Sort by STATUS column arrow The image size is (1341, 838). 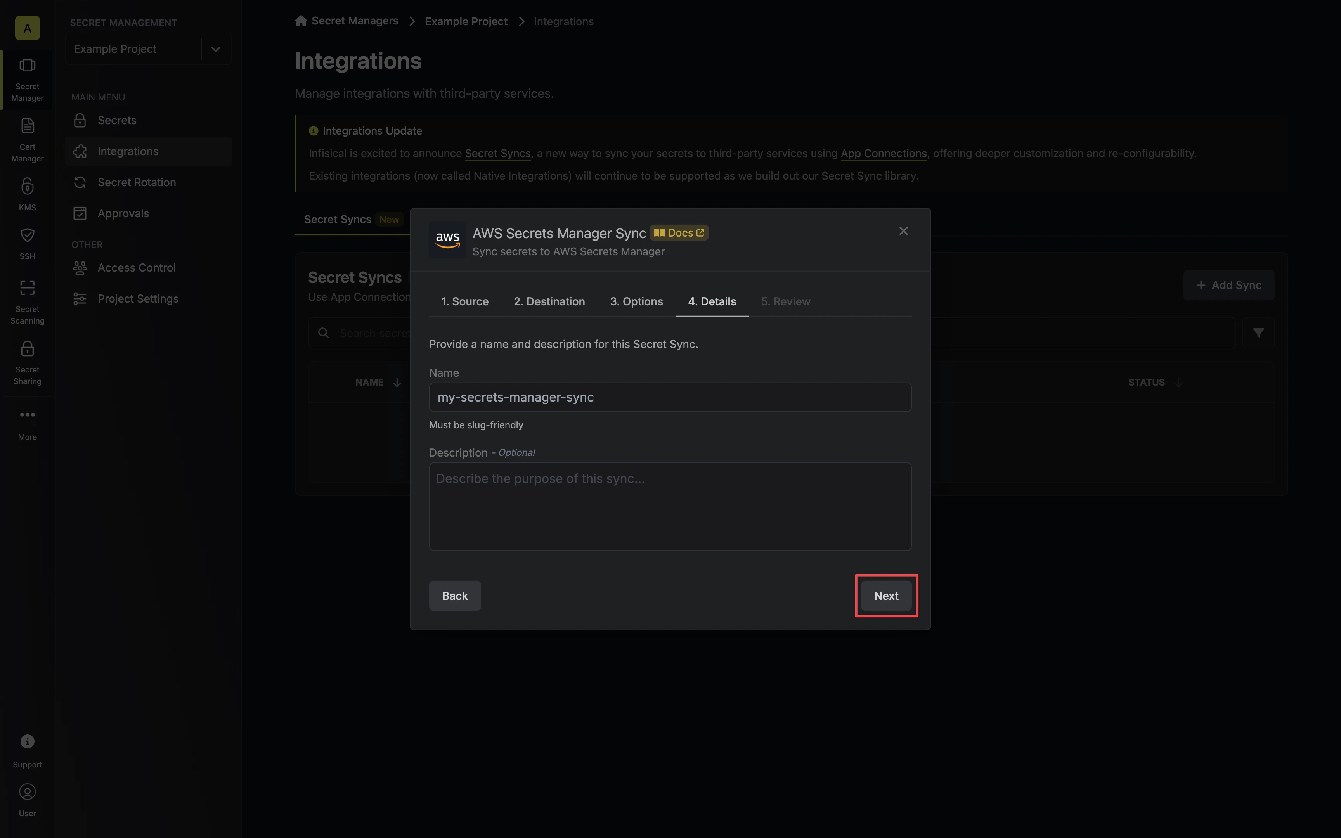1179,383
